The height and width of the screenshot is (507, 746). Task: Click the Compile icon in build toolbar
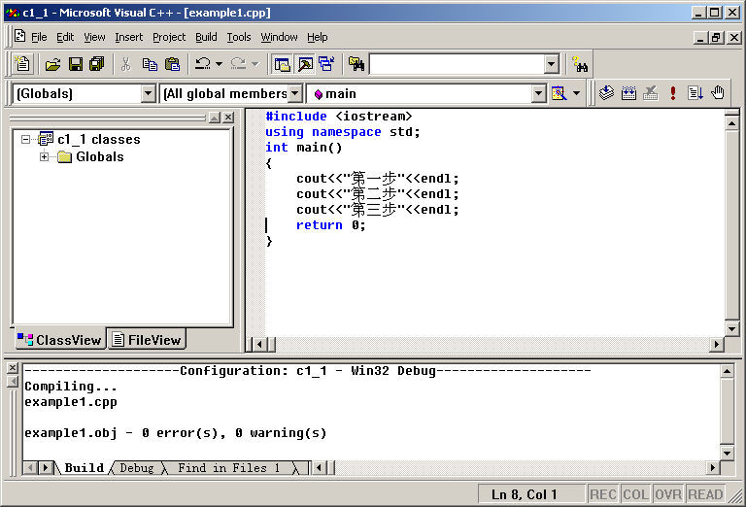[x=606, y=93]
